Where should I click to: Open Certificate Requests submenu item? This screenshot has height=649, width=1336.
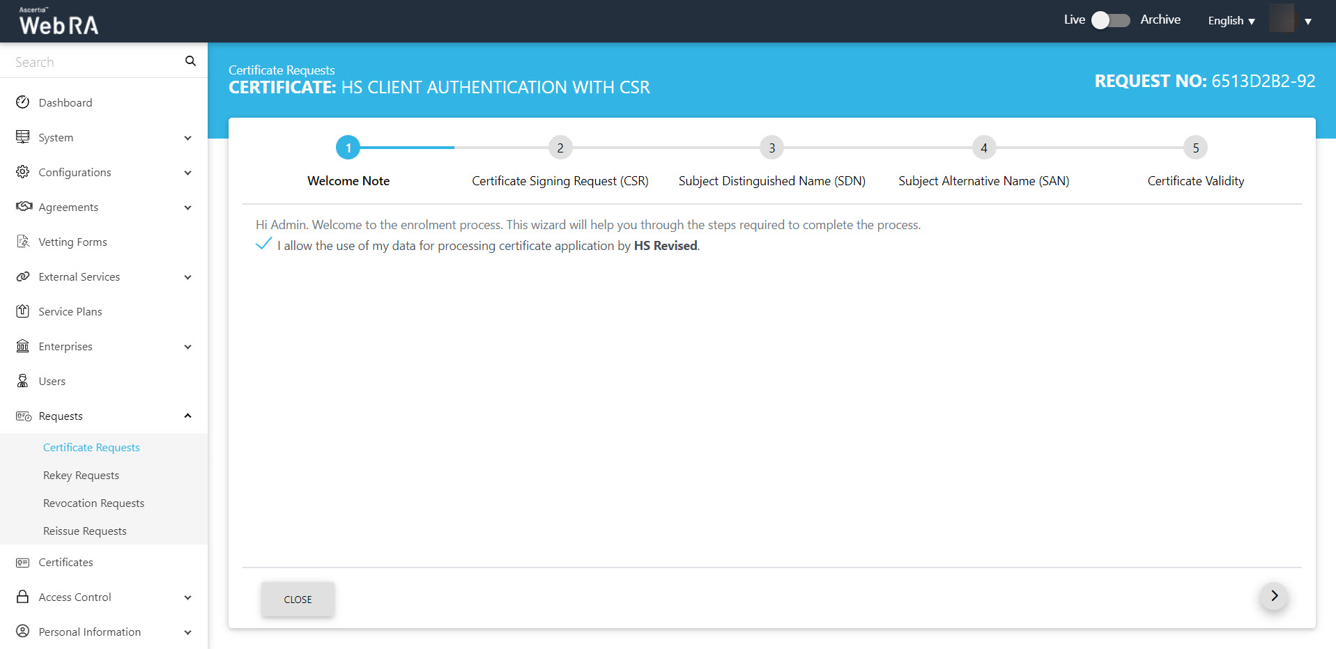(x=91, y=447)
